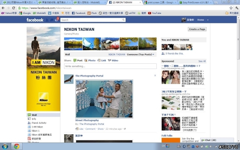Open The Photography Portal post author

pos(89,76)
